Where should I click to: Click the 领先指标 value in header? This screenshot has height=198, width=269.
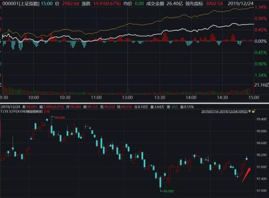[215, 4]
